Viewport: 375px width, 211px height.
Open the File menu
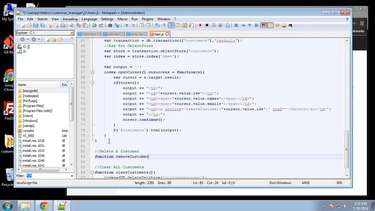tap(21, 19)
